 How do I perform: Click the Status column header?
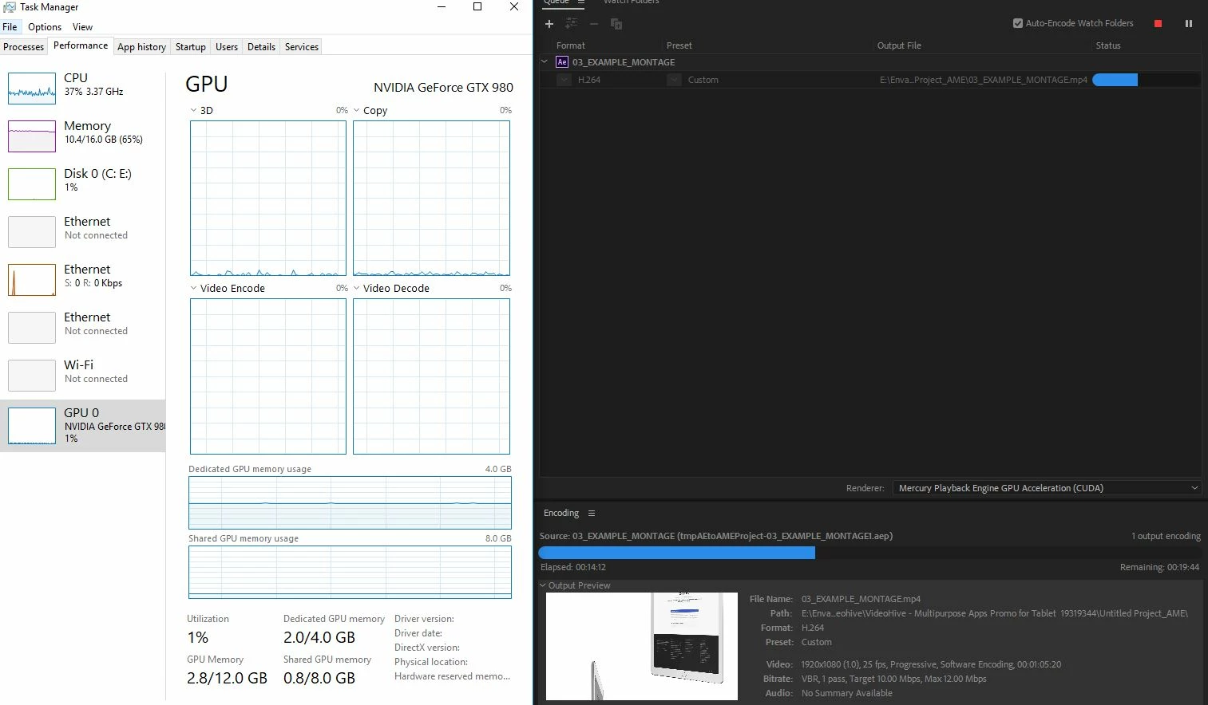coord(1108,45)
